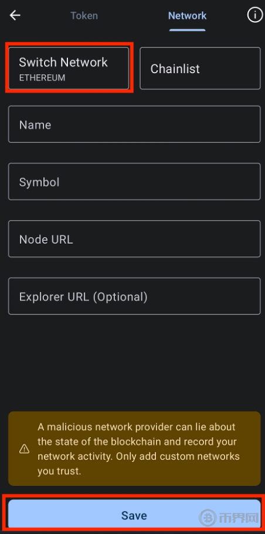265x534 pixels.
Task: Open the Switch Network selector
Action: 69,68
